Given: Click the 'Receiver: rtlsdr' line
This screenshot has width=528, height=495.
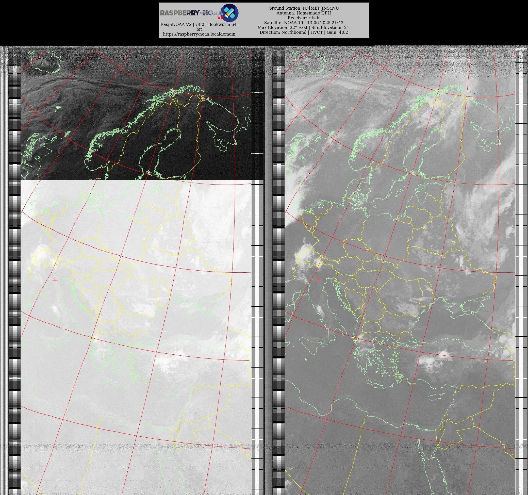Looking at the screenshot, I should [304, 18].
